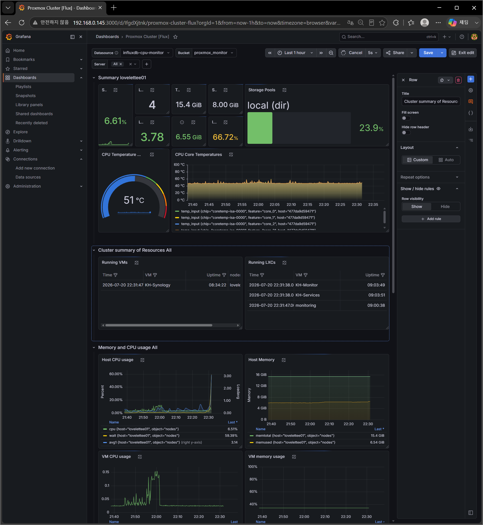
Task: Open Playlists under Dashboards
Action: (23, 87)
